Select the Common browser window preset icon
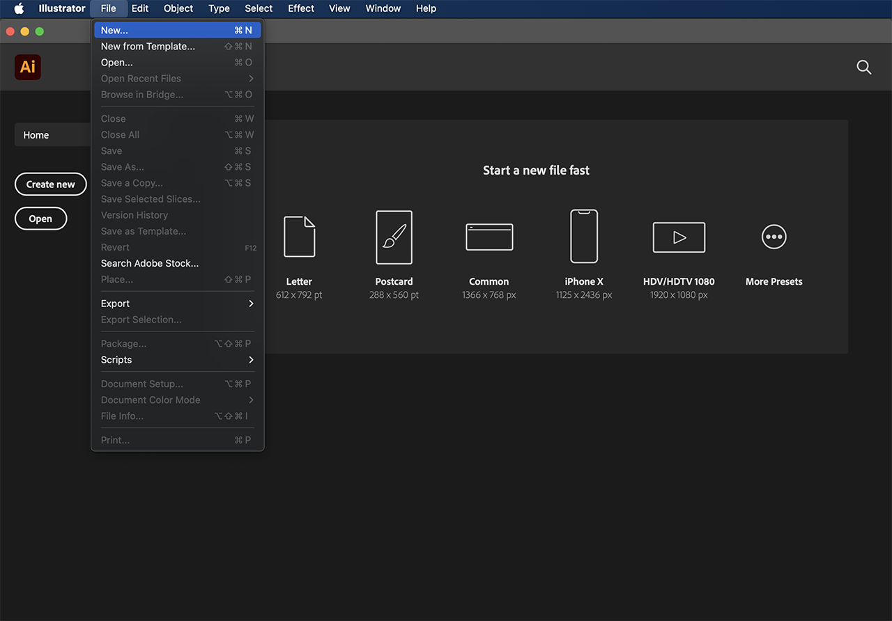The image size is (892, 621). click(x=489, y=237)
